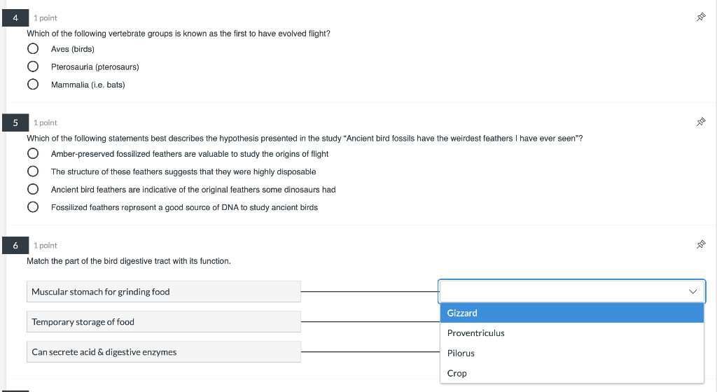This screenshot has width=717, height=392.
Task: Pin question 5 with pushpin icon
Action: (x=699, y=122)
